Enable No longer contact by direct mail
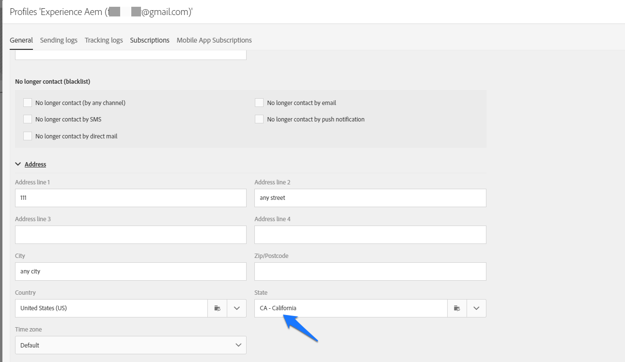The height and width of the screenshot is (362, 625). pos(28,136)
